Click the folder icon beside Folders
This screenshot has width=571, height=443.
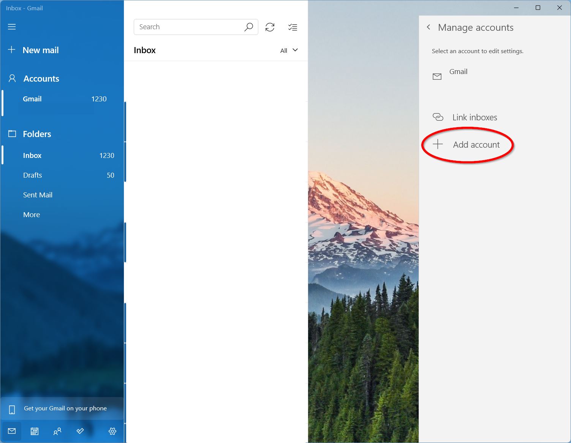click(x=12, y=134)
